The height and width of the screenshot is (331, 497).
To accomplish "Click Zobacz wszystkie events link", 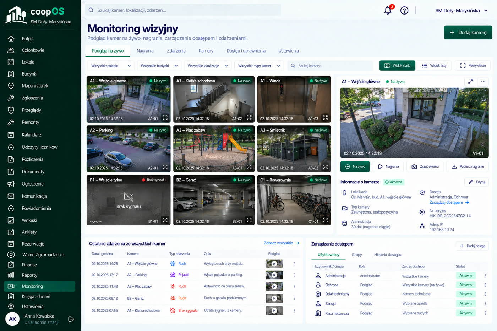I will pyautogui.click(x=282, y=243).
